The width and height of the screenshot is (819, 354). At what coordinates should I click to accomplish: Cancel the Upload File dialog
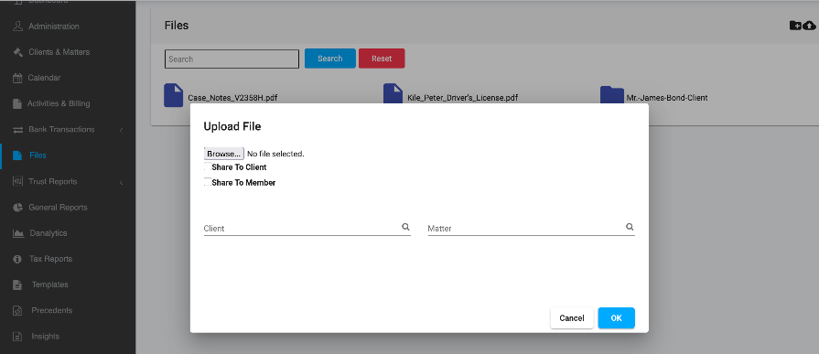[572, 318]
